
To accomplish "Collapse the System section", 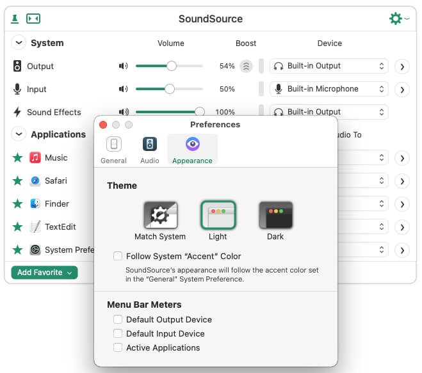I will click(19, 42).
